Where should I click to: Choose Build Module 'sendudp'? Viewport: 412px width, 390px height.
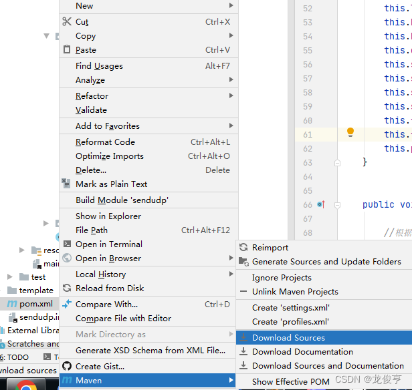coord(148,200)
